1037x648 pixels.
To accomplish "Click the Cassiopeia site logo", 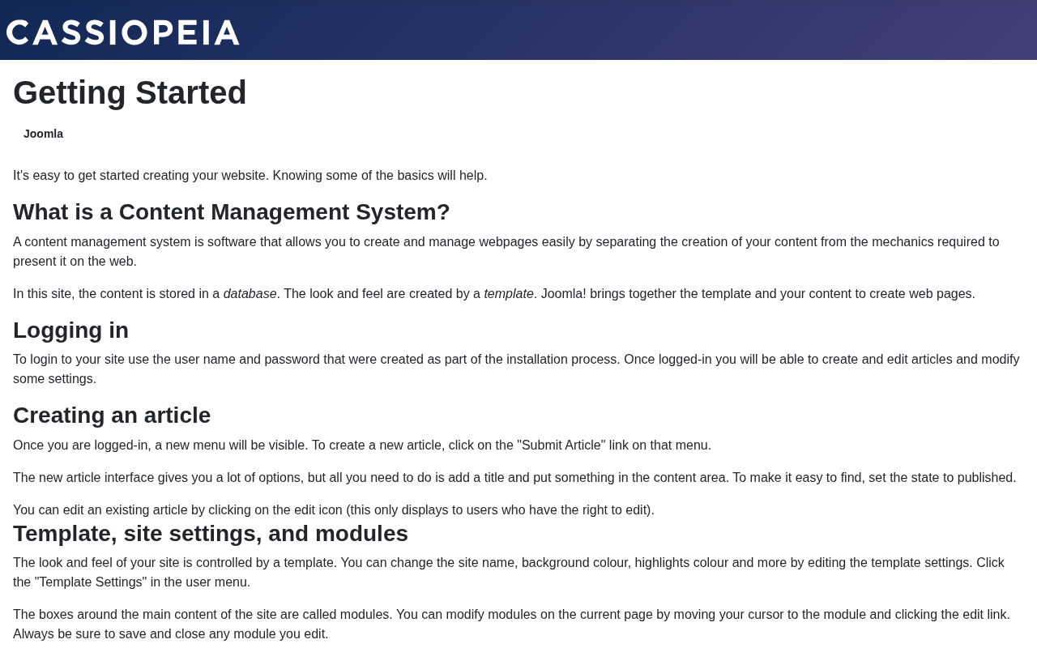I will 123,32.
